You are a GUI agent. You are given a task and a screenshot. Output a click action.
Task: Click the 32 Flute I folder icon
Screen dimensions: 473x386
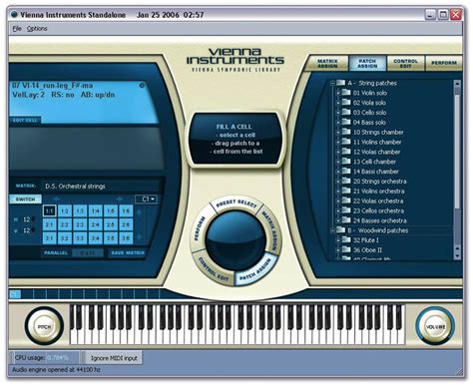[x=346, y=239]
